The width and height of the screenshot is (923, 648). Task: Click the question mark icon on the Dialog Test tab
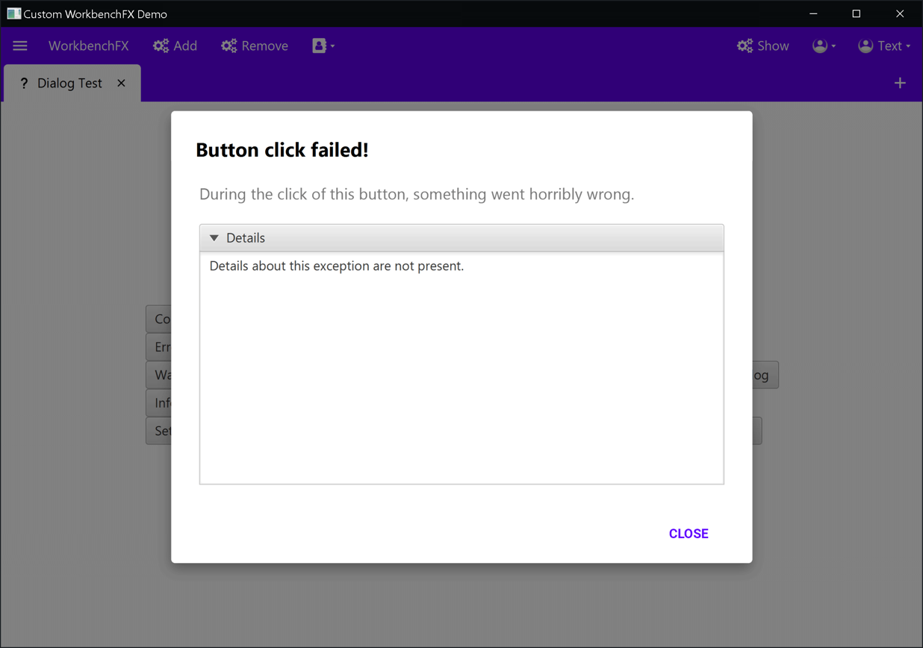pyautogui.click(x=24, y=83)
